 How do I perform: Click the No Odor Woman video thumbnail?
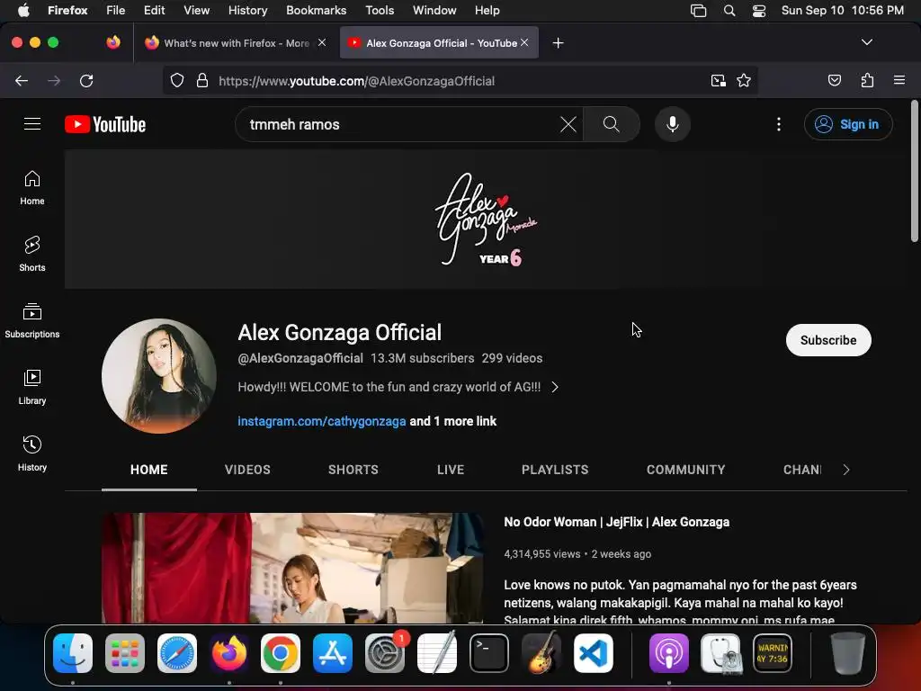tap(292, 568)
